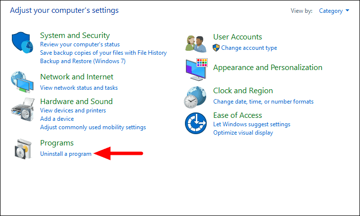The image size is (360, 216).
Task: Open the View by Category dropdown
Action: coord(334,11)
